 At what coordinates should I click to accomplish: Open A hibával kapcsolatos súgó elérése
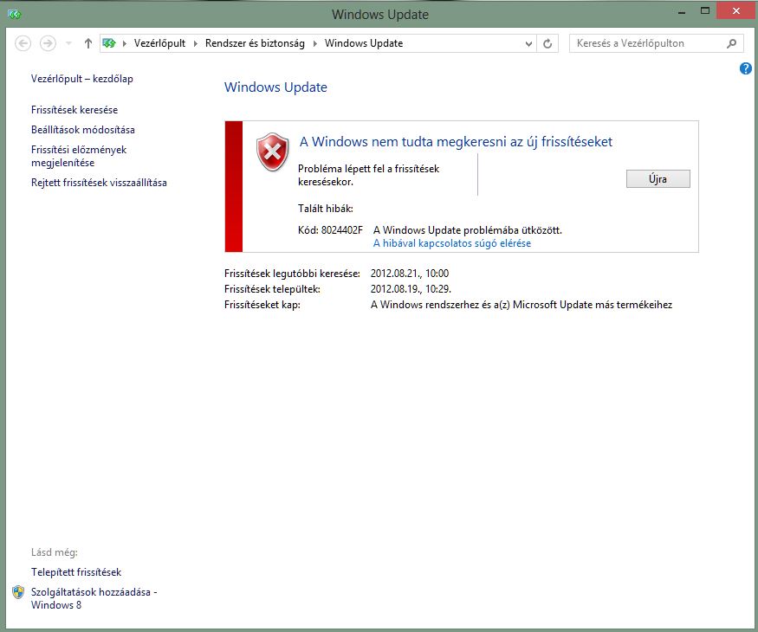coord(452,243)
